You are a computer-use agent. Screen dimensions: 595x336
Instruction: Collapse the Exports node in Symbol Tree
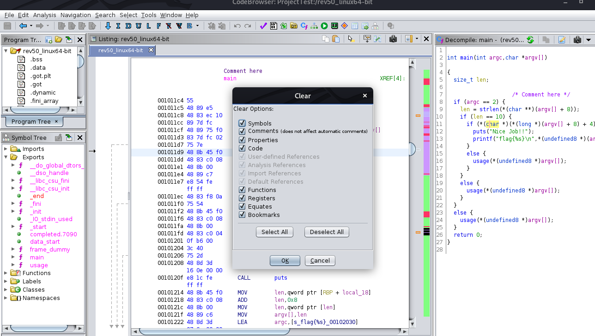click(6, 157)
